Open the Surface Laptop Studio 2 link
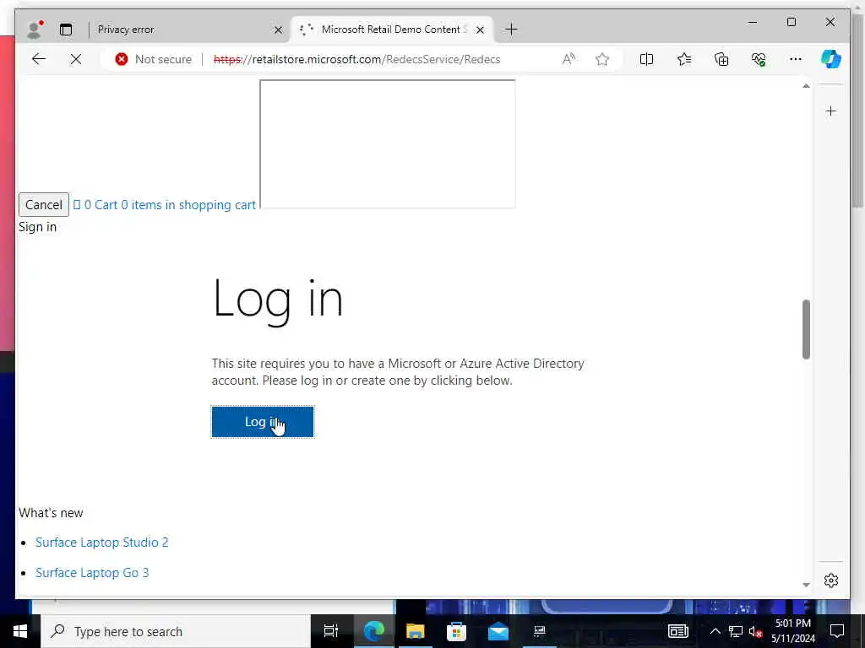The image size is (865, 648). pyautogui.click(x=102, y=543)
